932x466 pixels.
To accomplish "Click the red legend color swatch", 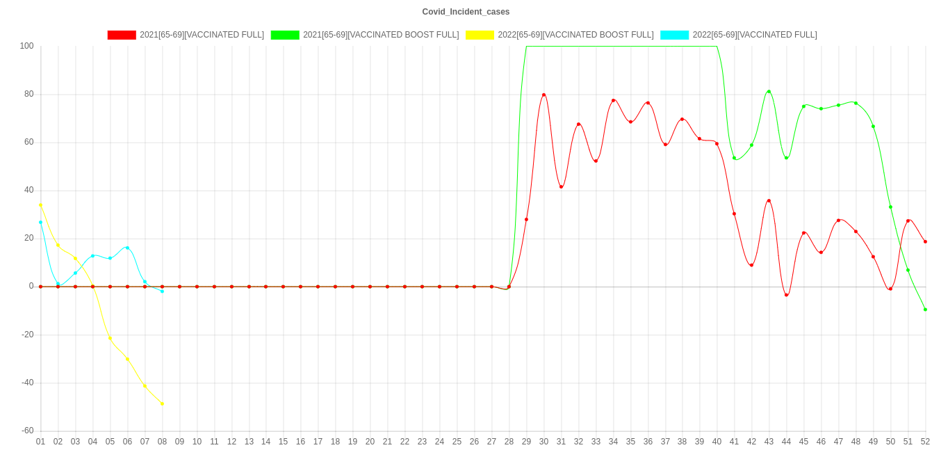I will coord(121,35).
